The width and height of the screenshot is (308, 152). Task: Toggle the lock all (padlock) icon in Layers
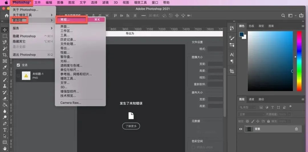pyautogui.click(x=269, y=122)
